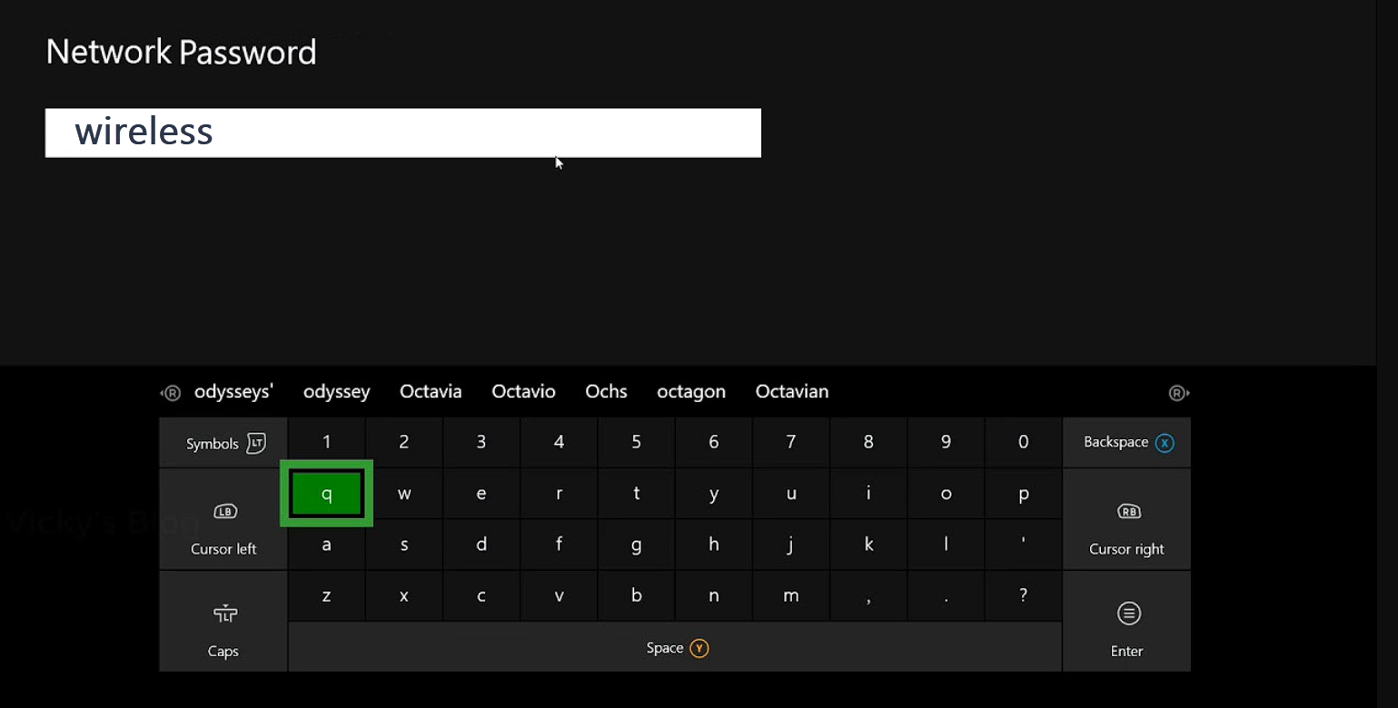Switch to the Symbols keyboard

click(x=224, y=444)
